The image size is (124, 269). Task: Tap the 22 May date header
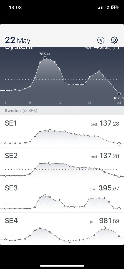click(x=18, y=40)
